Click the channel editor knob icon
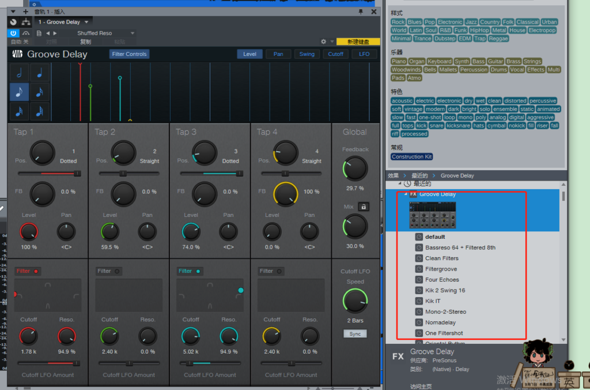 [x=13, y=22]
